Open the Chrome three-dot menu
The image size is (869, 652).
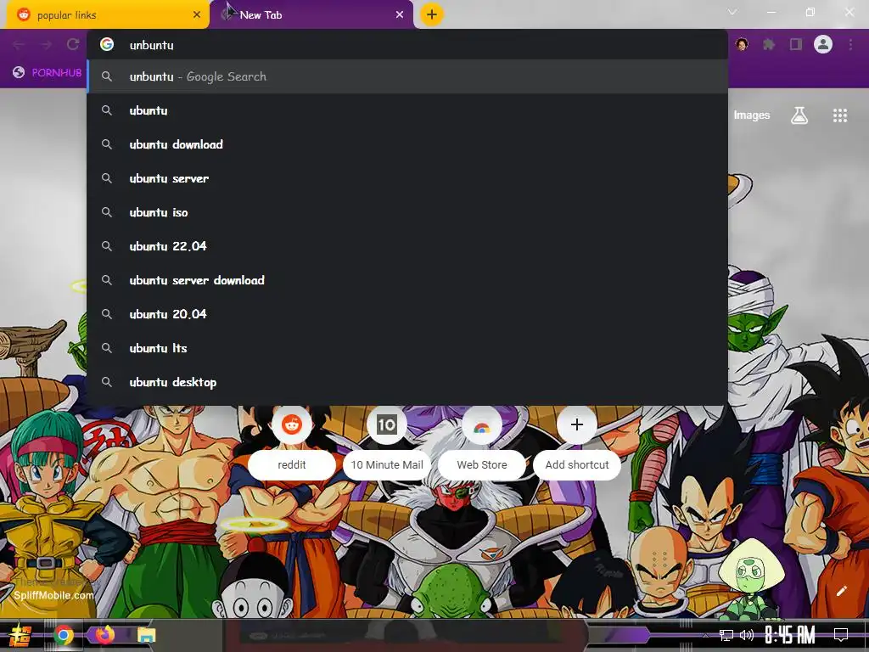(x=850, y=44)
